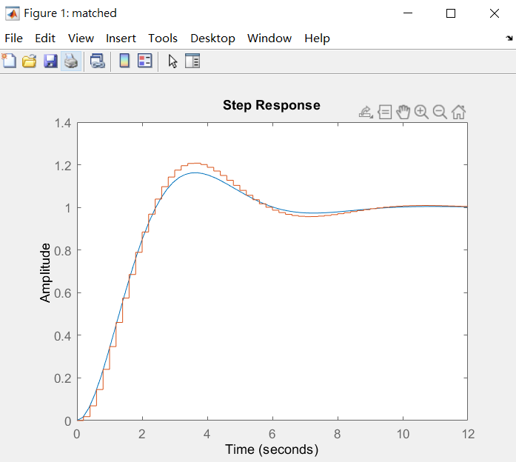Open the Tools menu

point(163,38)
